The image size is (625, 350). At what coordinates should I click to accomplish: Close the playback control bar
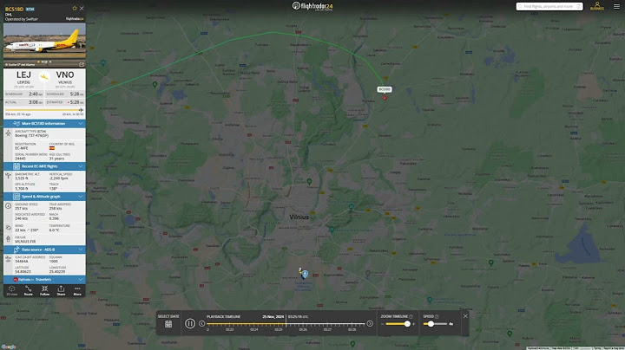465,316
